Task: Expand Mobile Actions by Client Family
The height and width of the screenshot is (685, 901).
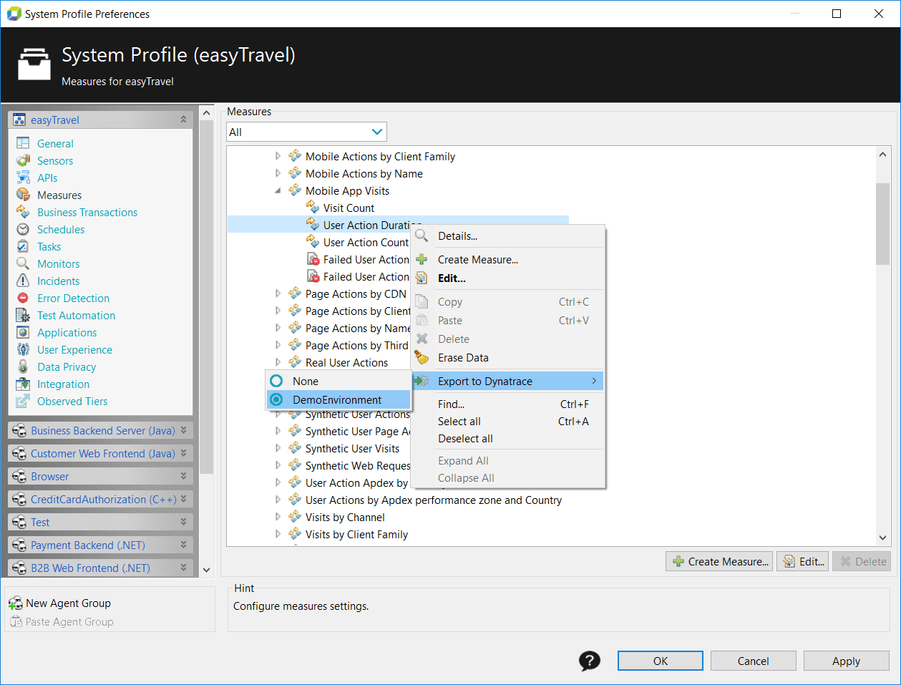Action: pyautogui.click(x=278, y=156)
